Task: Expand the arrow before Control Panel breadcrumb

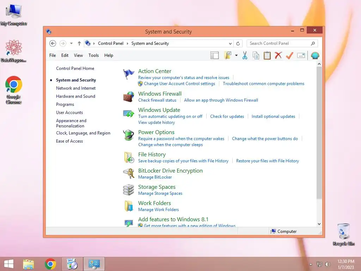Action: (x=94, y=43)
